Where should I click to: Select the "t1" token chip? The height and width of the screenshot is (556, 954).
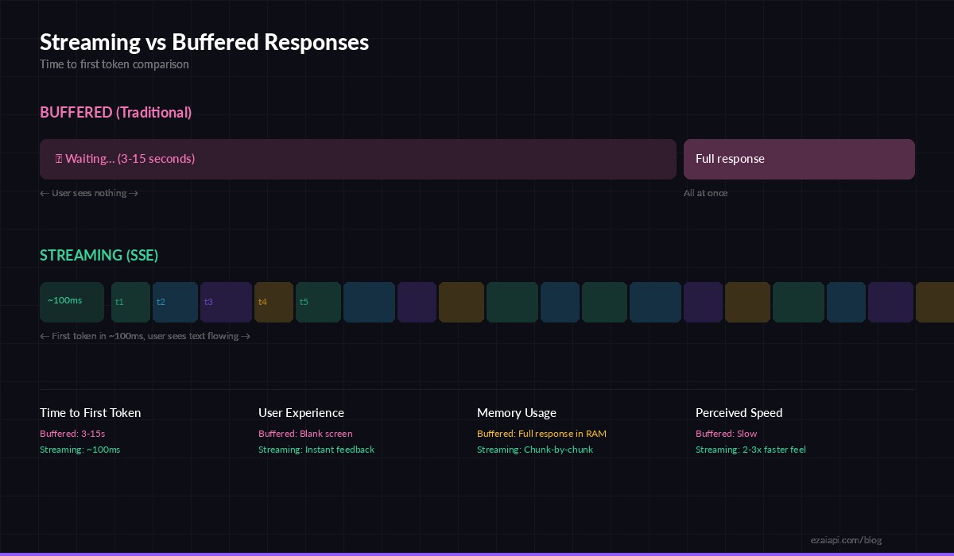130,302
